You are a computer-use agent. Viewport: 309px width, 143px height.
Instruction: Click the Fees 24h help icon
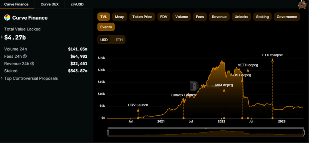tap(25, 57)
